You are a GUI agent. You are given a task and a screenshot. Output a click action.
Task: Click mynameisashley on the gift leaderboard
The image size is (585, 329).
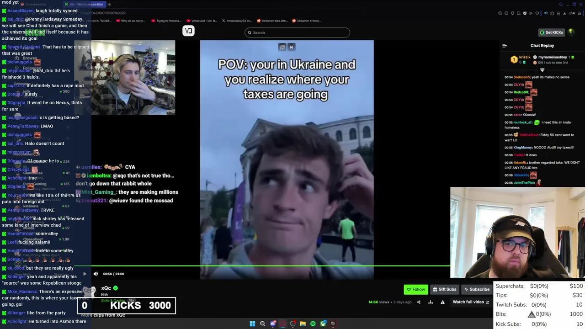[553, 57]
